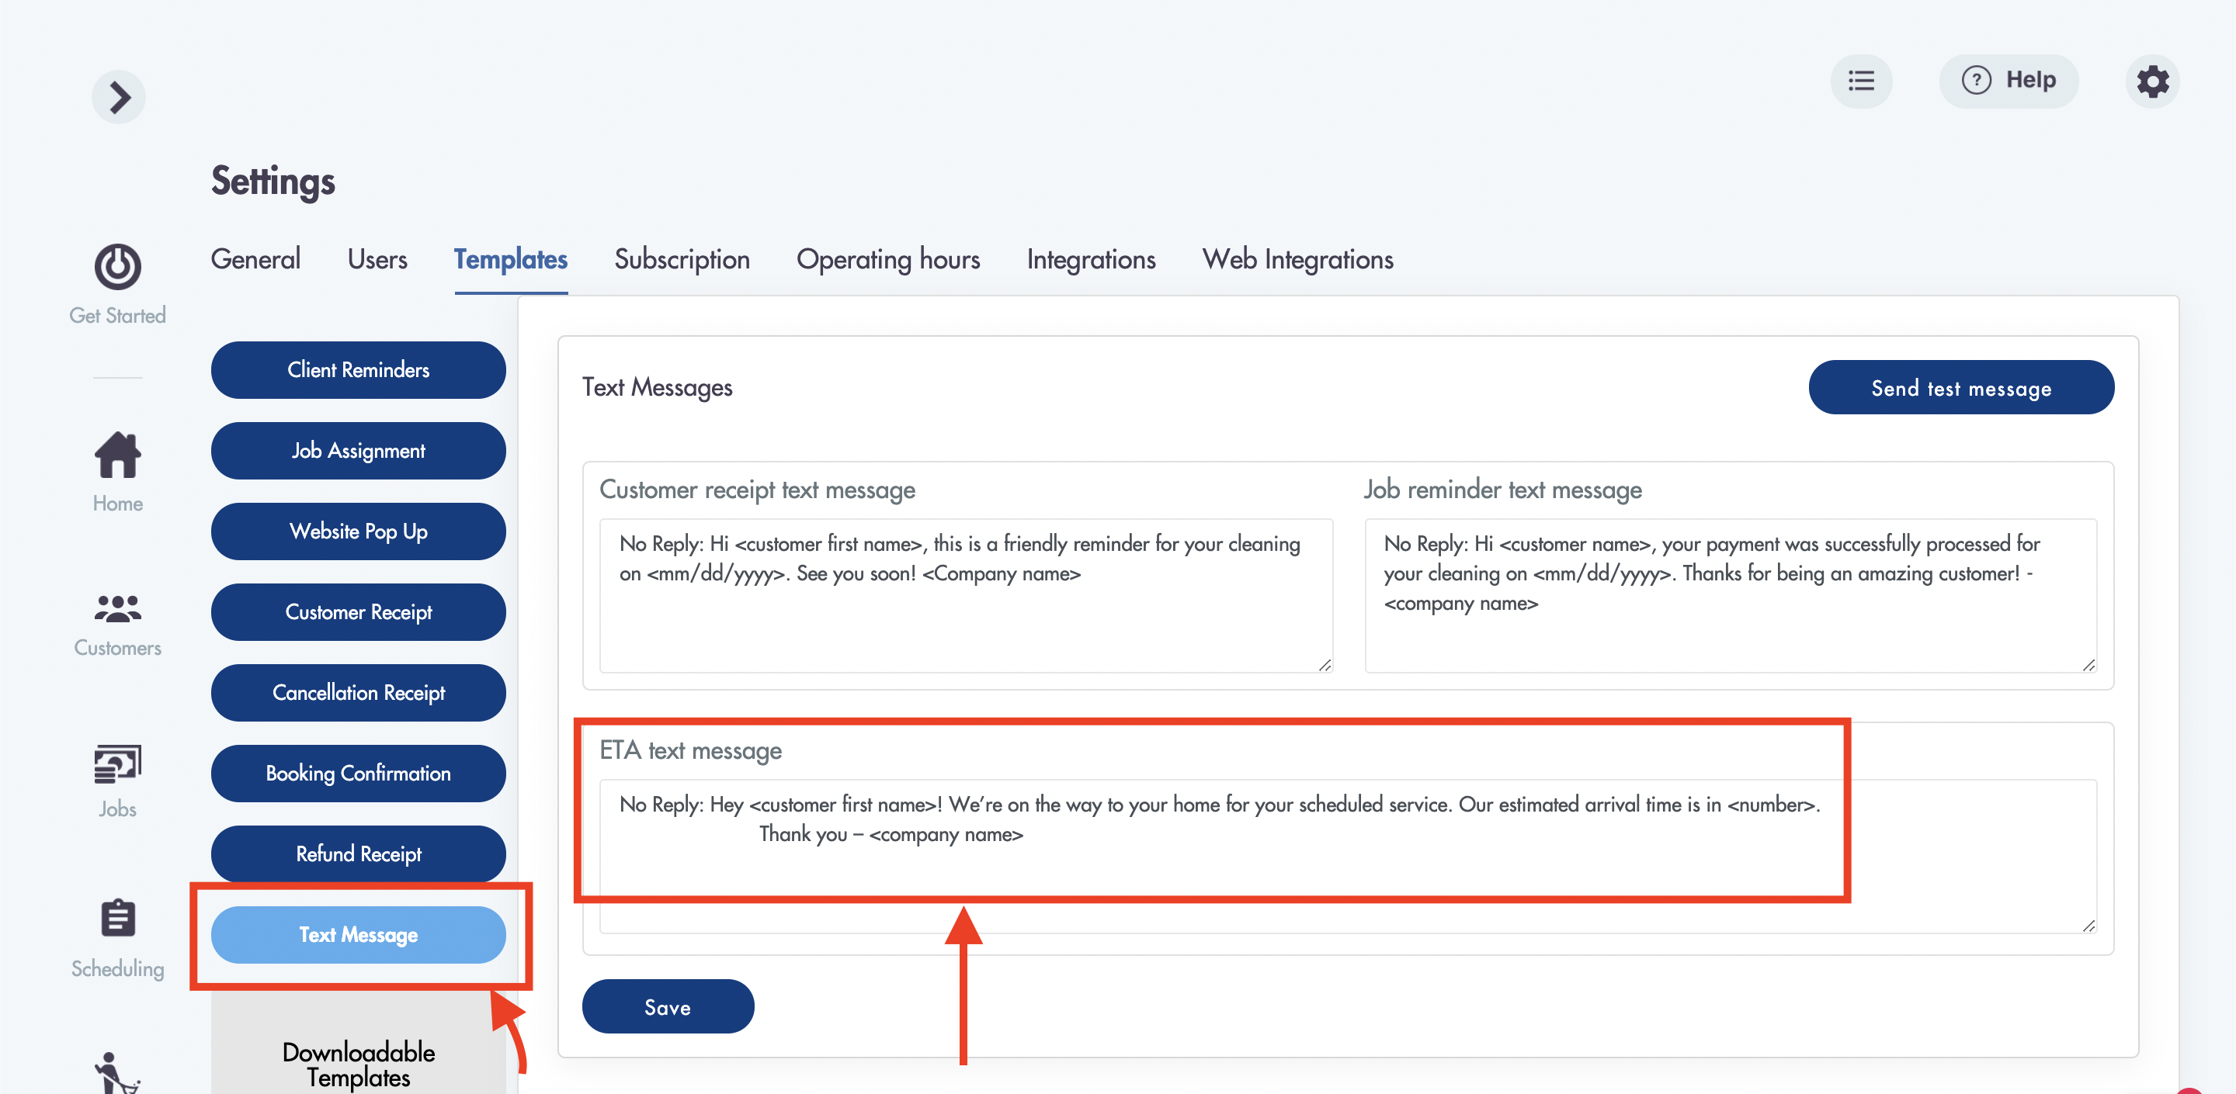Click the Help button
This screenshot has width=2236, height=1094.
coord(2009,81)
